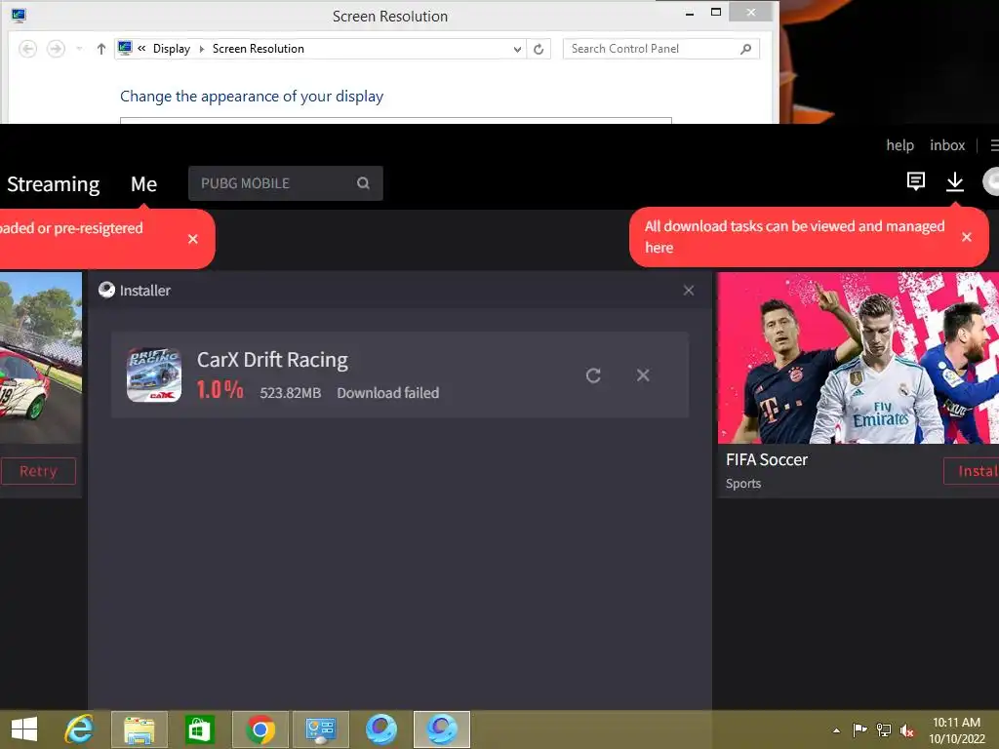
Task: Expand the breadcrumb arrow after Display
Action: coord(201,49)
